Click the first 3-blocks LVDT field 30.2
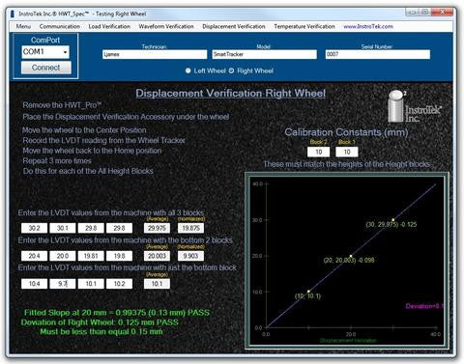This screenshot has height=364, width=464. (x=34, y=228)
